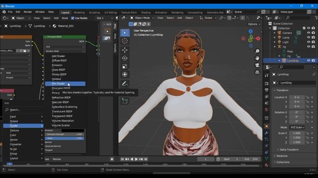Switch perspective/orthographic grid icon
Screen dimensions: 318x178
click(257, 72)
